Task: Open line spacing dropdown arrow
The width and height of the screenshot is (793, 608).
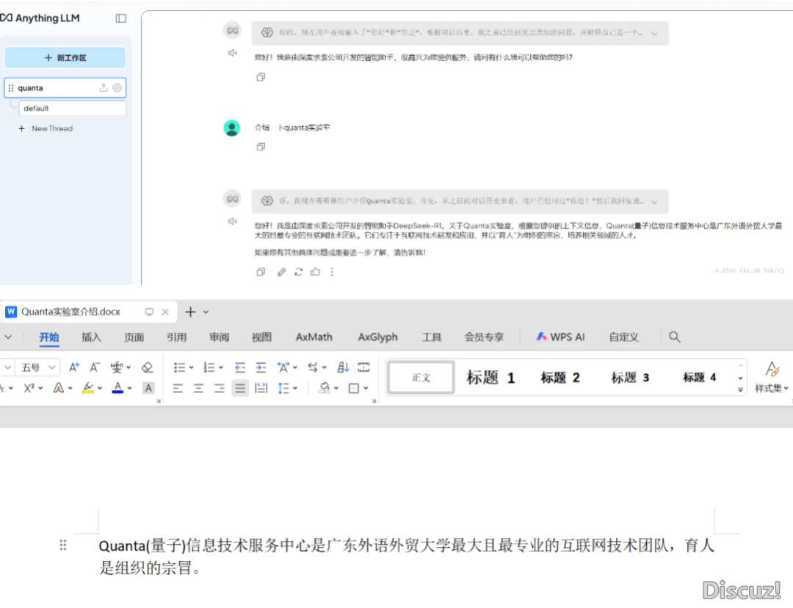Action: point(295,388)
